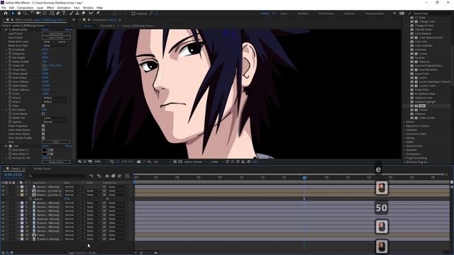Collapse the Tint effect group
This screenshot has width=454, height=255.
coord(3,146)
